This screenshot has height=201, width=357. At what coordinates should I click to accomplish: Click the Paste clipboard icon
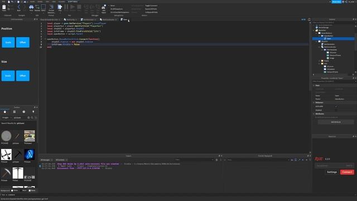coord(4,7)
